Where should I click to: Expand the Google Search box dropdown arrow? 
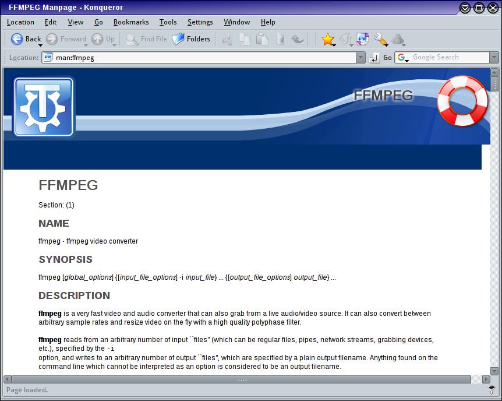point(494,57)
